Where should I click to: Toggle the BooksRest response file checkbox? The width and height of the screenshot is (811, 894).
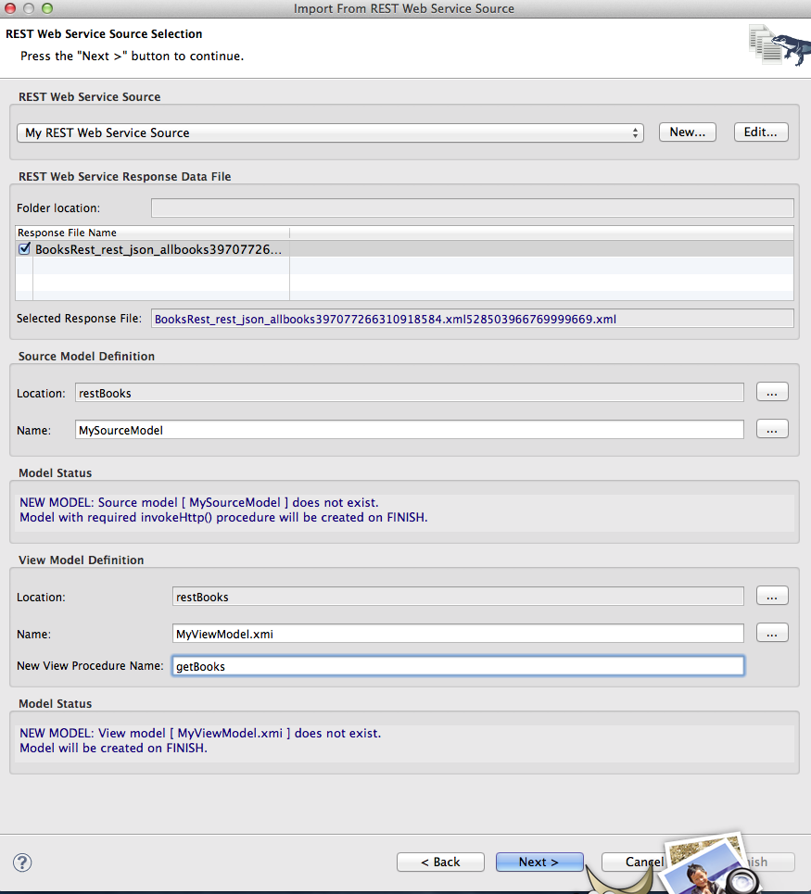[x=24, y=249]
